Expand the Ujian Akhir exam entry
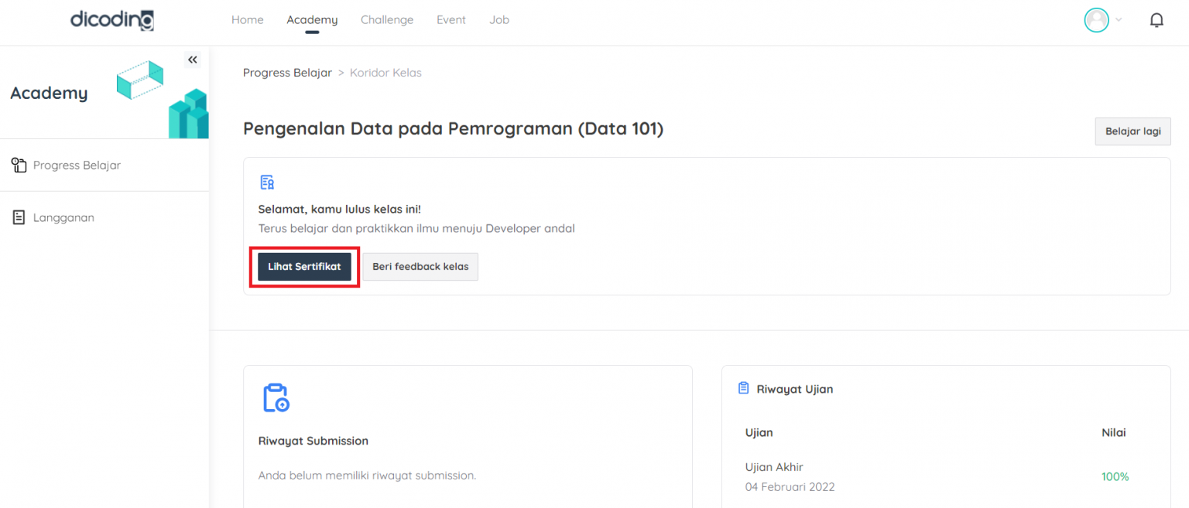Screen dimensions: 1189x508 coord(774,466)
